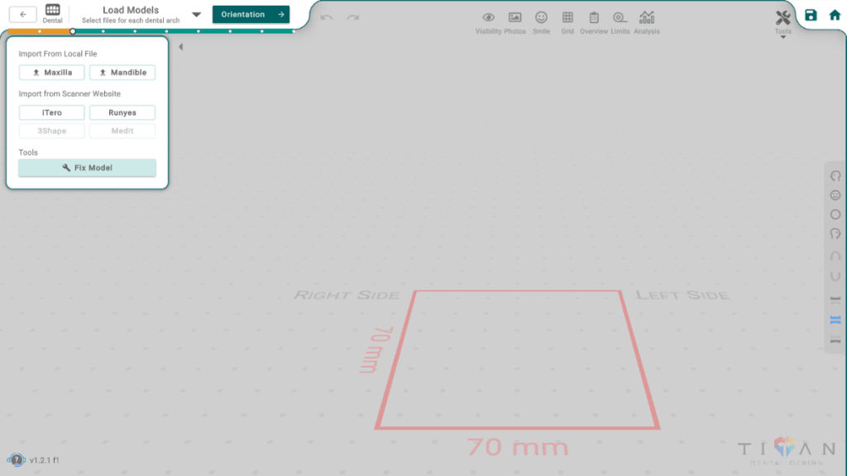
Task: Import a Maxilla file
Action: (52, 73)
